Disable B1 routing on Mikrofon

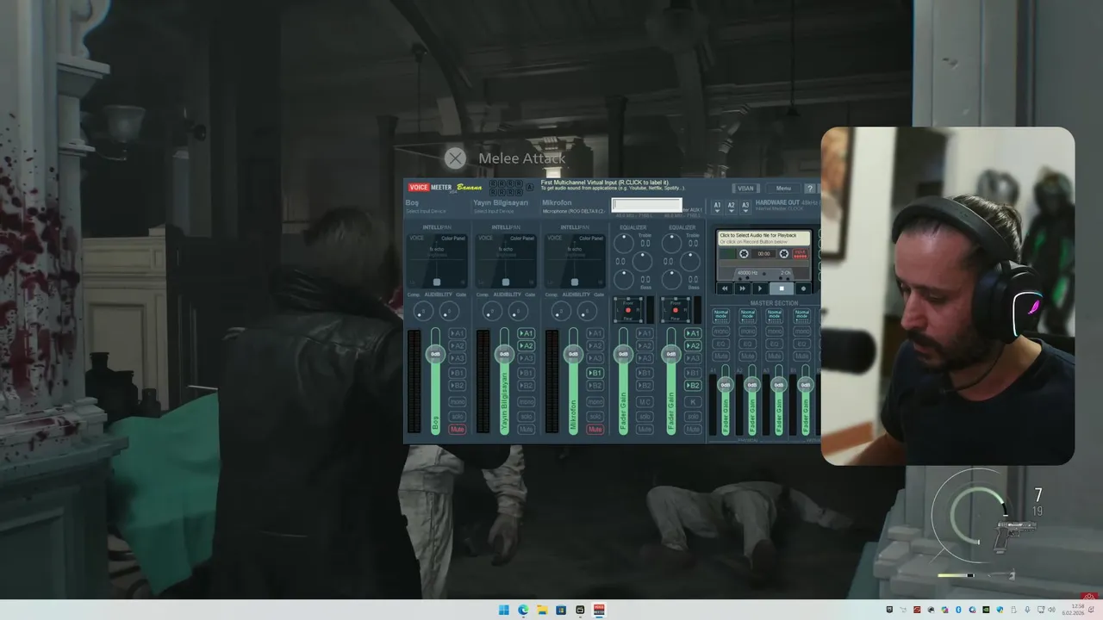pos(595,373)
